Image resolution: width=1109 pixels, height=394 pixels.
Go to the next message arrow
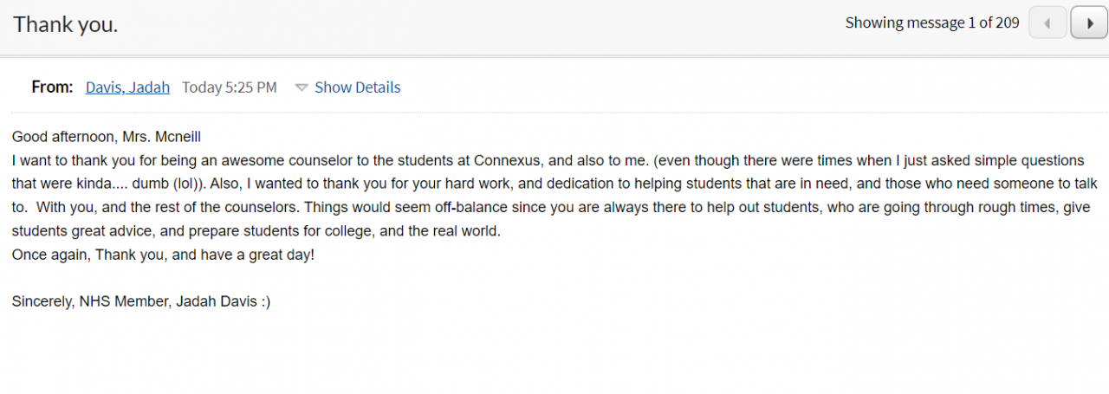[1089, 23]
